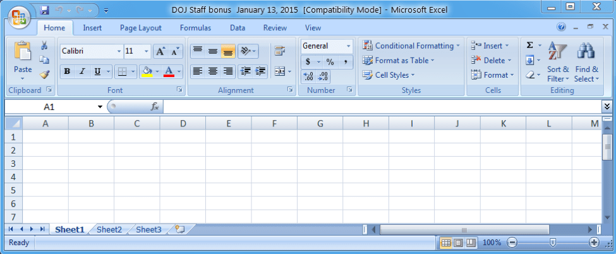Apply middle vertical alignment
The image size is (616, 254).
tap(212, 51)
